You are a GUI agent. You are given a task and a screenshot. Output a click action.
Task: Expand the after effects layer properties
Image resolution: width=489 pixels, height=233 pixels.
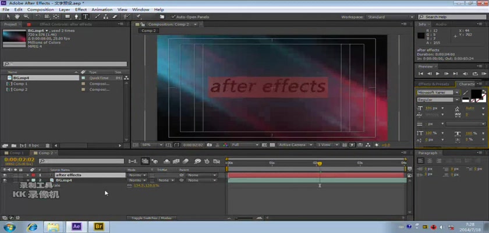tap(28, 175)
